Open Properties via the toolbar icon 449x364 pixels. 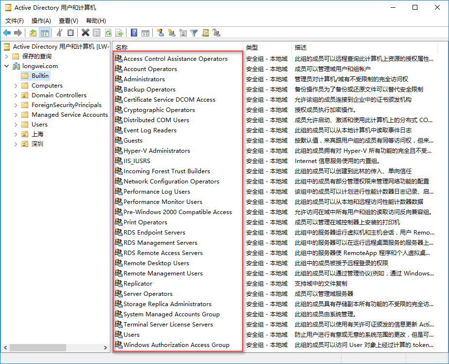(97, 33)
